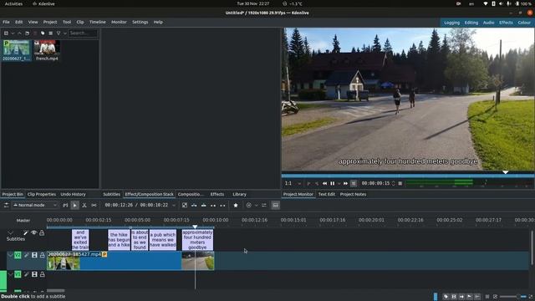535x301 pixels.
Task: Open the Library tab
Action: coord(239,194)
